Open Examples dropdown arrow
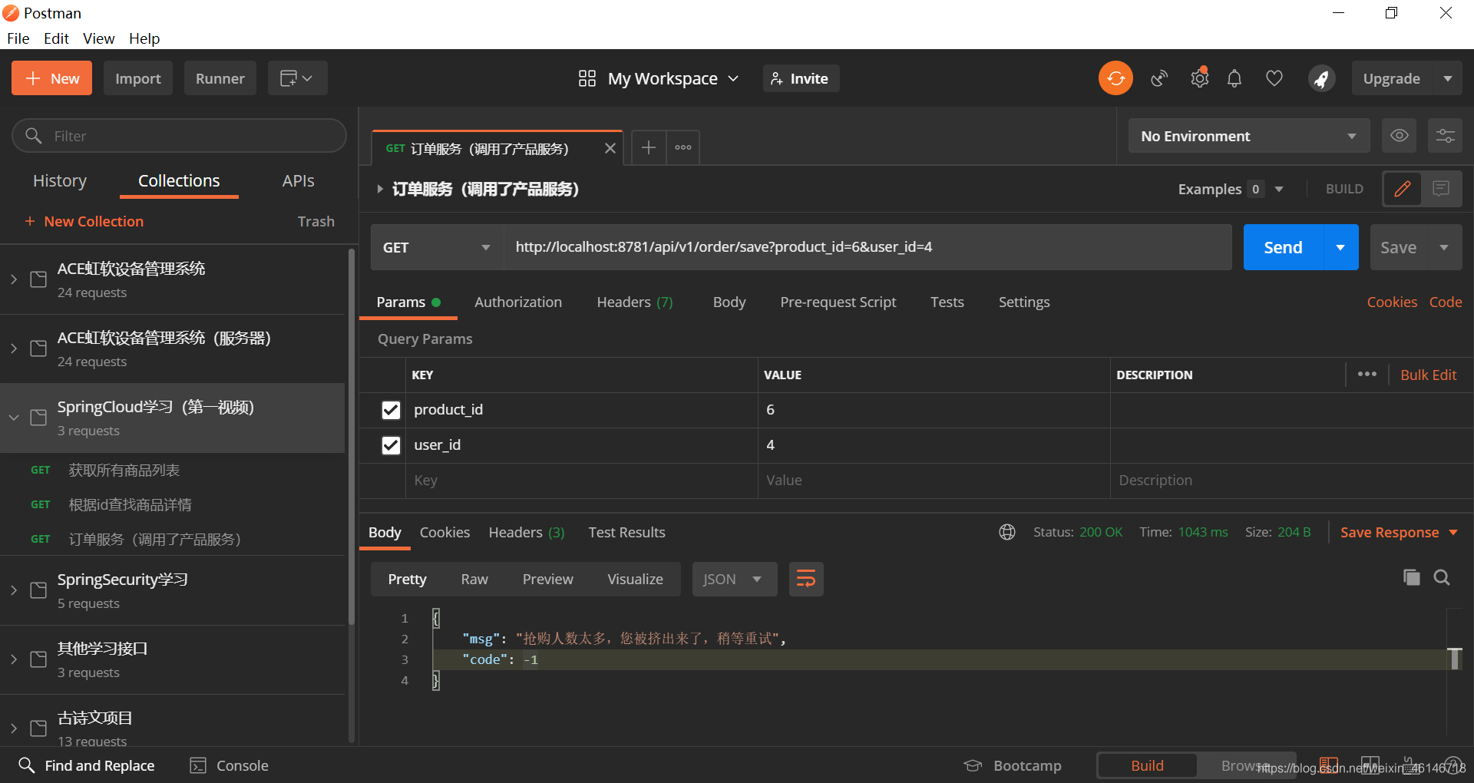1474x783 pixels. [1279, 189]
